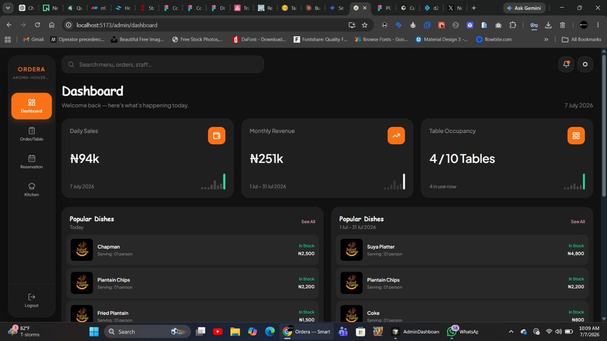Close the active browser tab
The width and height of the screenshot is (607, 341).
364,8
